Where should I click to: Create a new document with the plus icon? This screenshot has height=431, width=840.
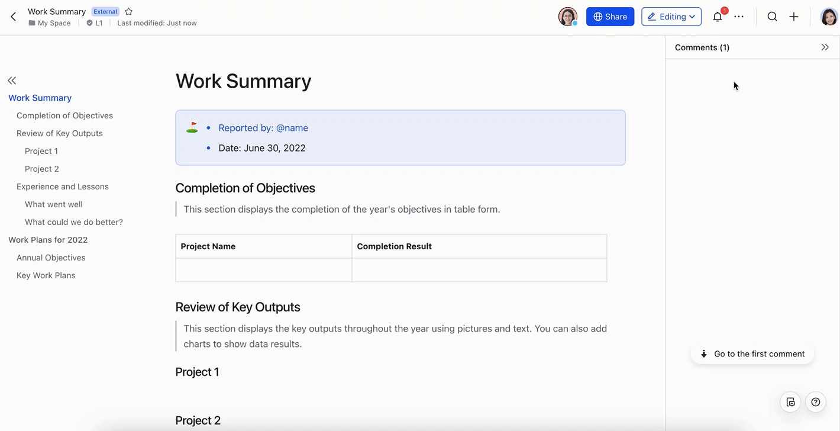(793, 17)
